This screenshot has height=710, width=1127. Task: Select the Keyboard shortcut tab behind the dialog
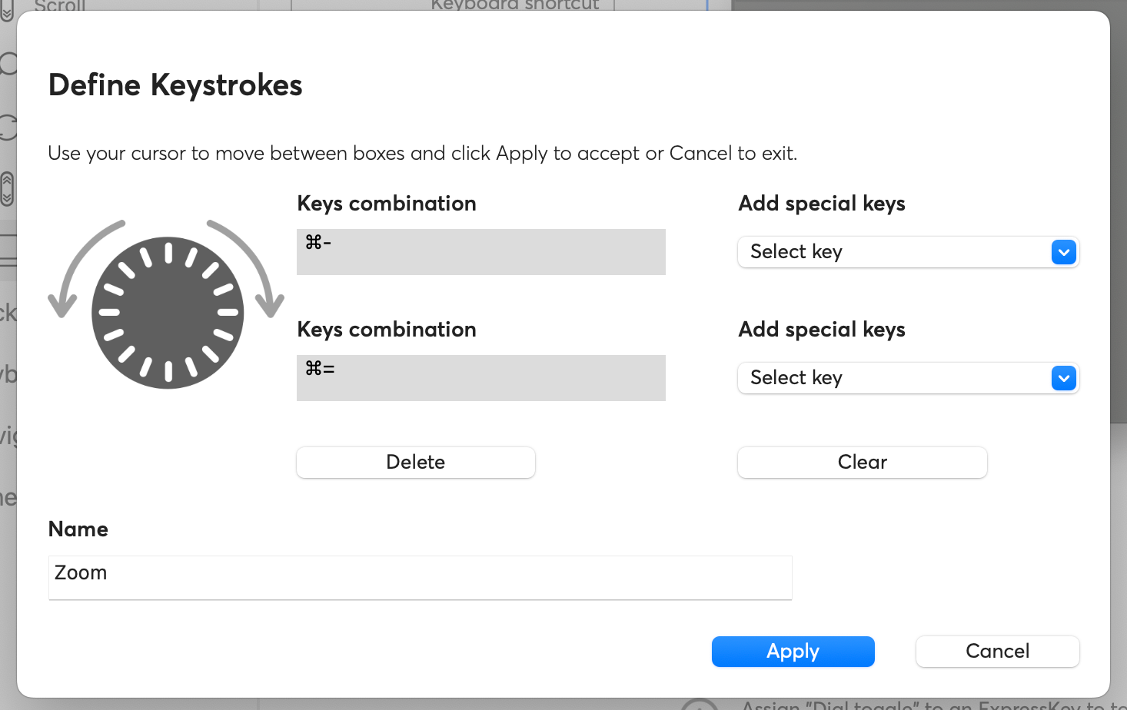click(x=514, y=5)
